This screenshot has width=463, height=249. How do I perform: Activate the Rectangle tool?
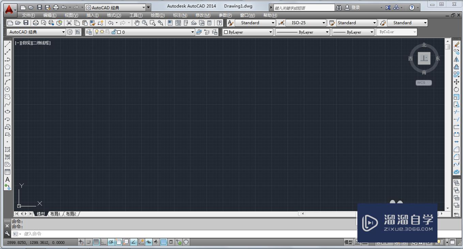point(7,74)
